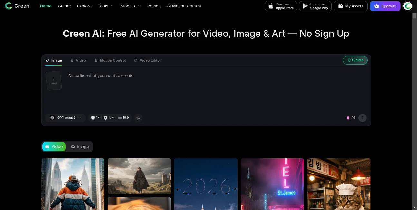Click Download Google Play button
Screen dimensions: 417x210
pos(315,6)
